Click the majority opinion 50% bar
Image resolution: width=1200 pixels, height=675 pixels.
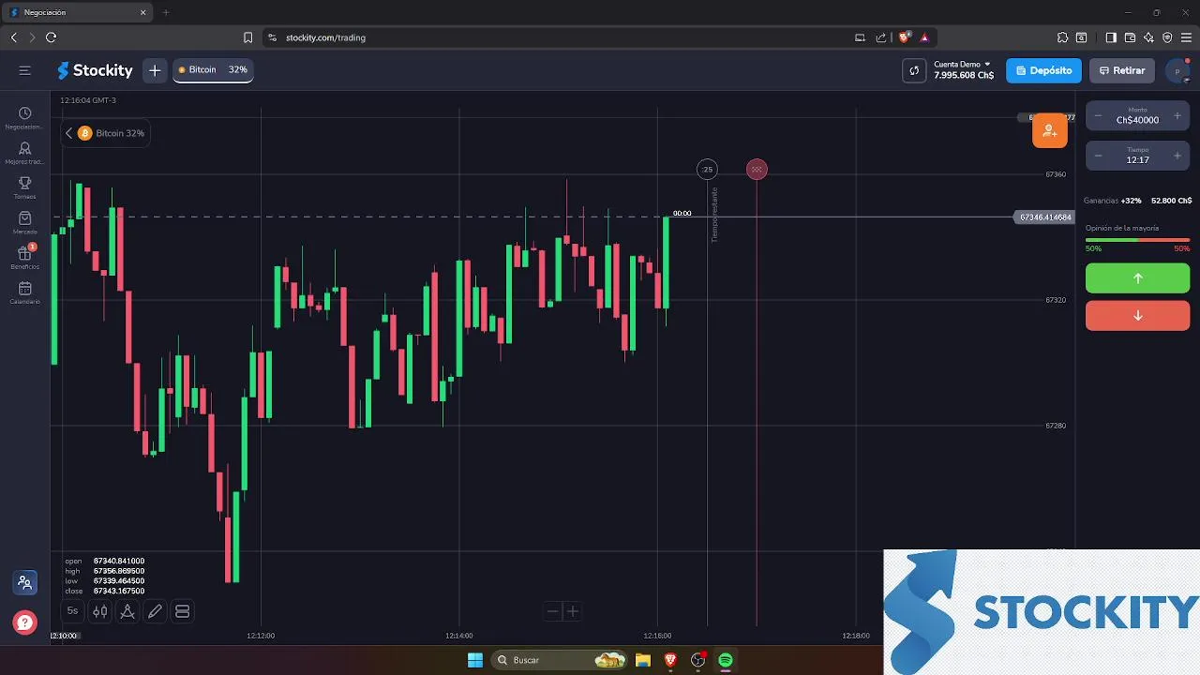(1137, 240)
